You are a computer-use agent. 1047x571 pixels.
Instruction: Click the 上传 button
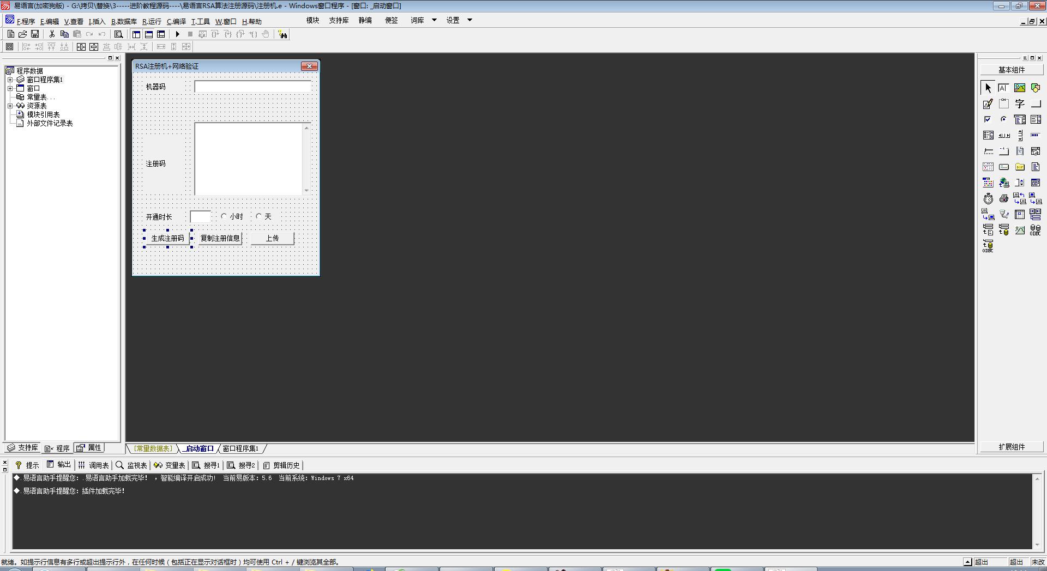point(272,238)
